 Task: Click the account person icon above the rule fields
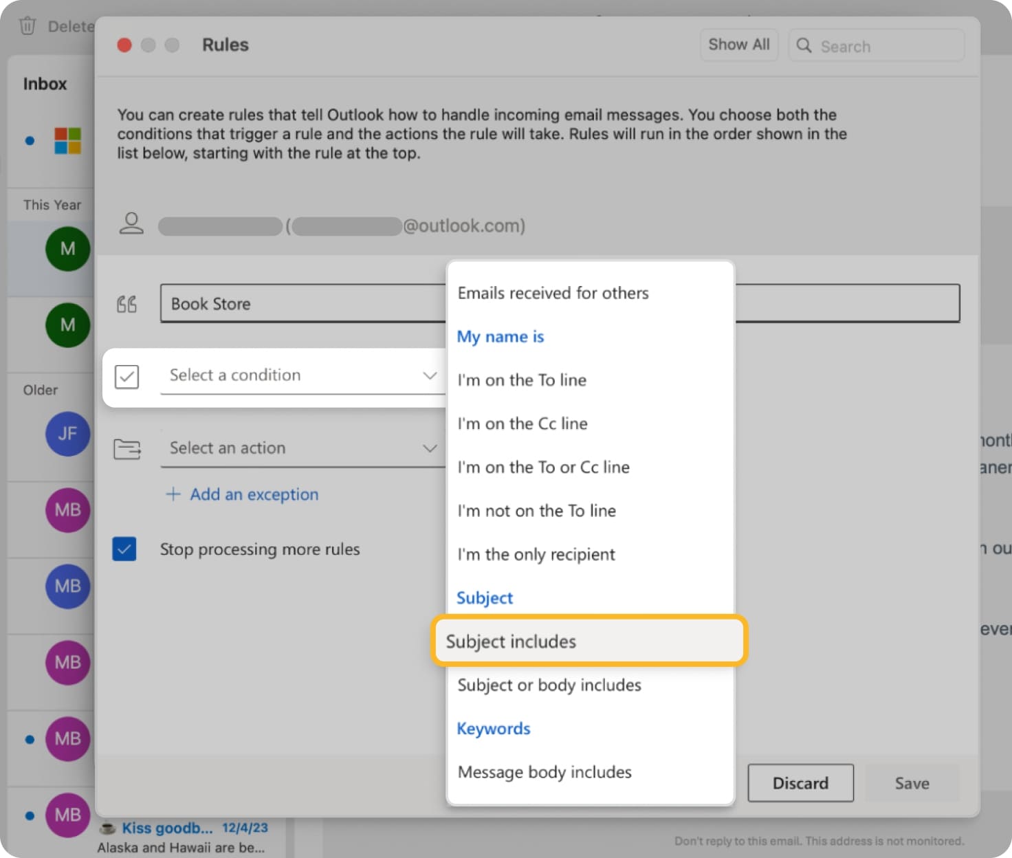pyautogui.click(x=131, y=223)
